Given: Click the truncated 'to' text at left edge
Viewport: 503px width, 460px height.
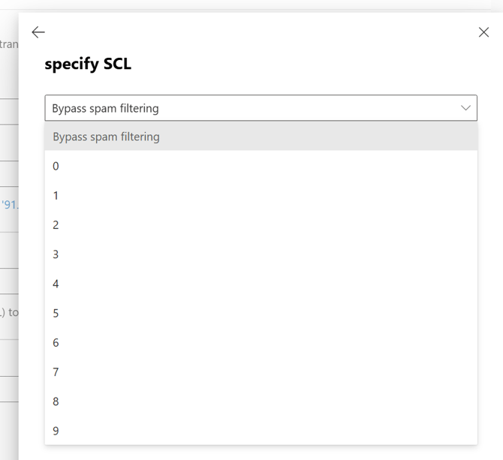Looking at the screenshot, I should tap(12, 312).
